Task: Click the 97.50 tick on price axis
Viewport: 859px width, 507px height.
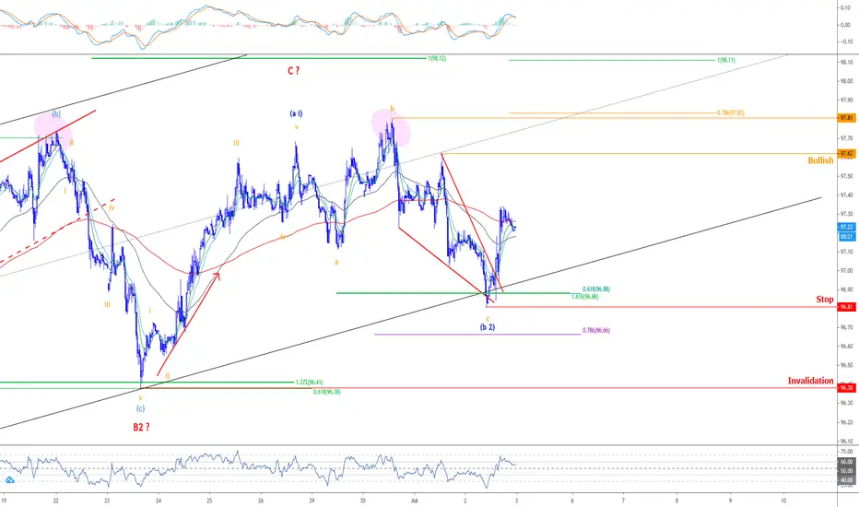Action: point(846,176)
